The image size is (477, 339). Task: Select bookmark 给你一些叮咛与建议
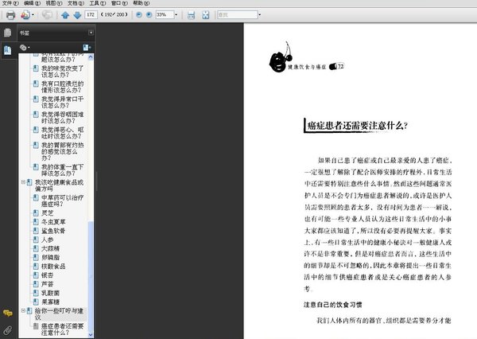(x=59, y=314)
